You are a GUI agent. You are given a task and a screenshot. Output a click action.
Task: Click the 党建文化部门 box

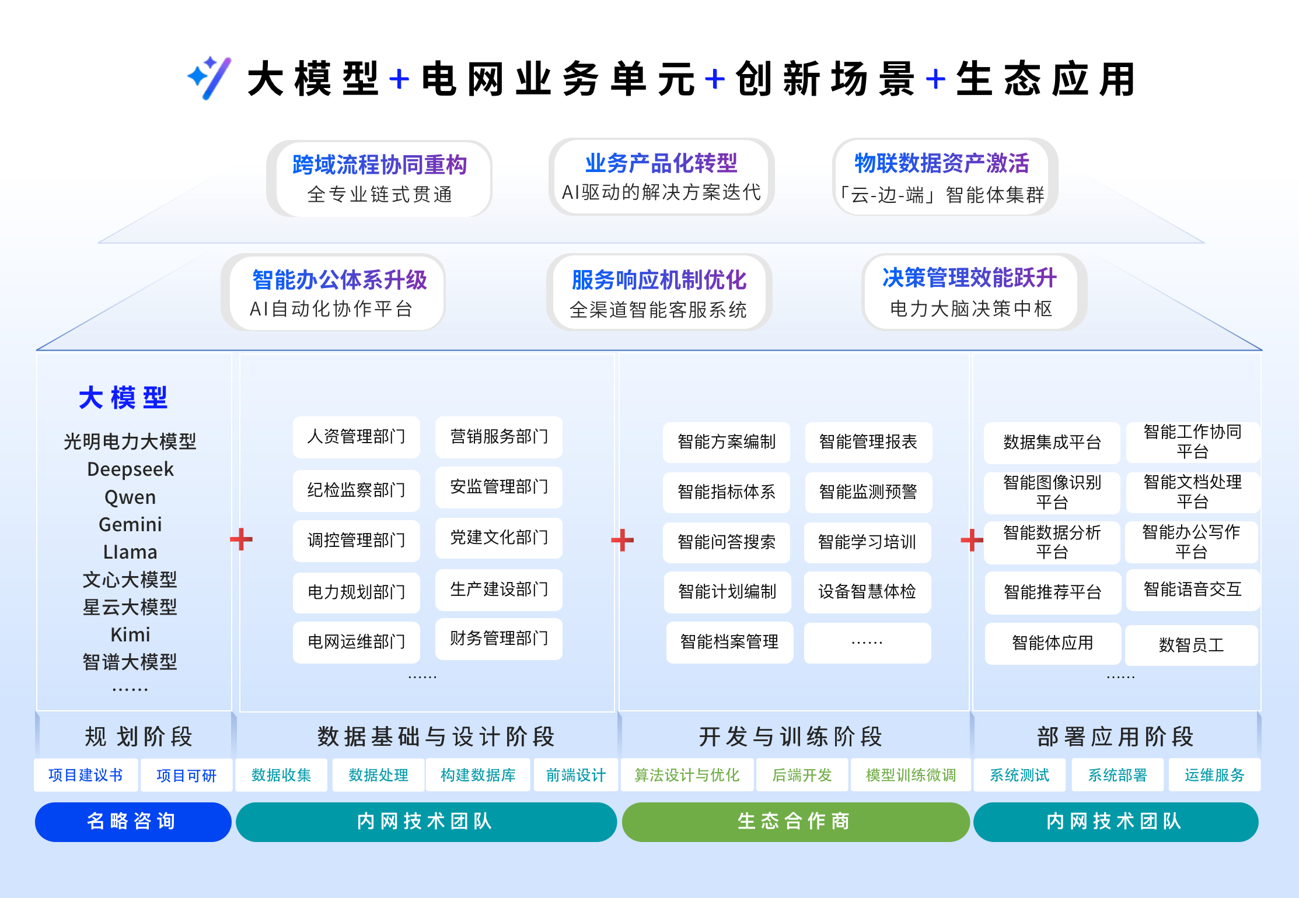coord(499,538)
